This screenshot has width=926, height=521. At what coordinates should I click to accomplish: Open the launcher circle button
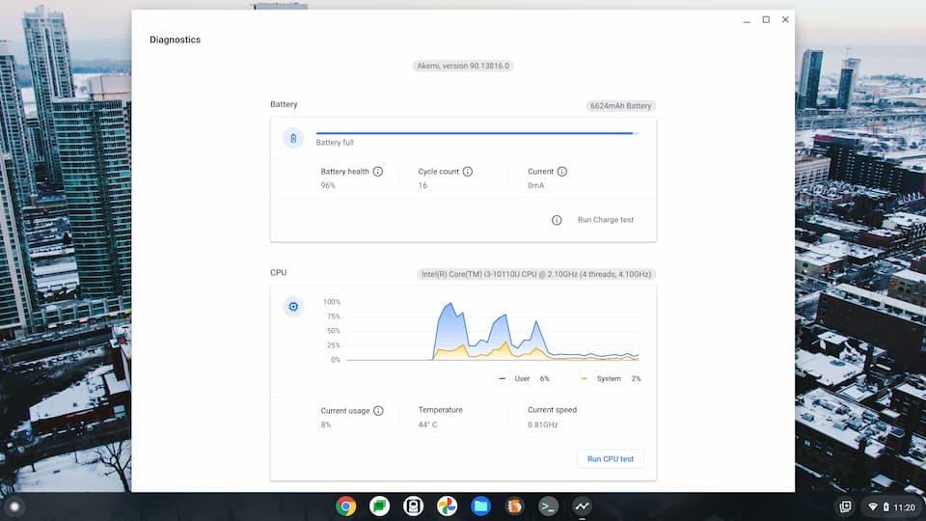point(14,507)
